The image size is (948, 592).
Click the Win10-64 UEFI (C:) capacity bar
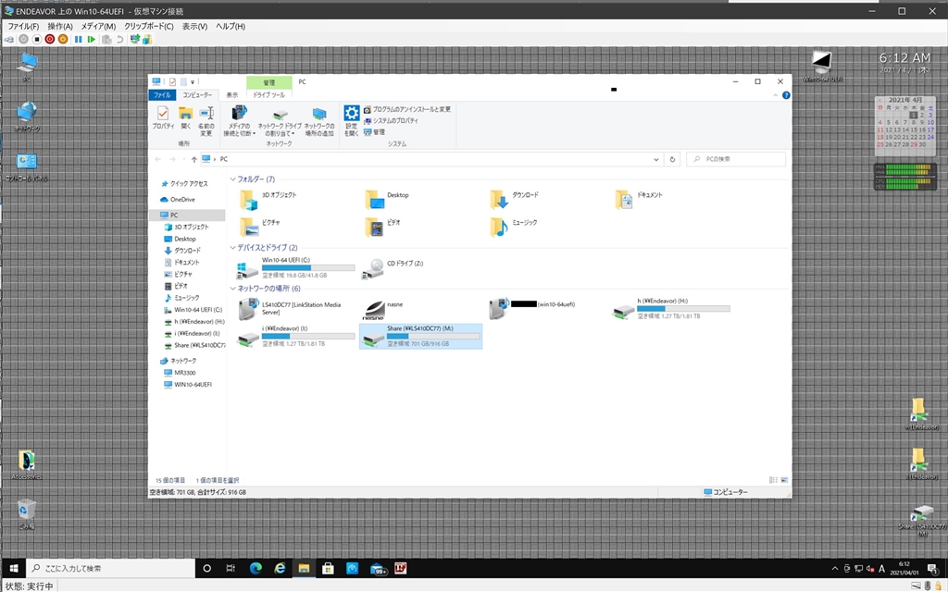tap(308, 267)
